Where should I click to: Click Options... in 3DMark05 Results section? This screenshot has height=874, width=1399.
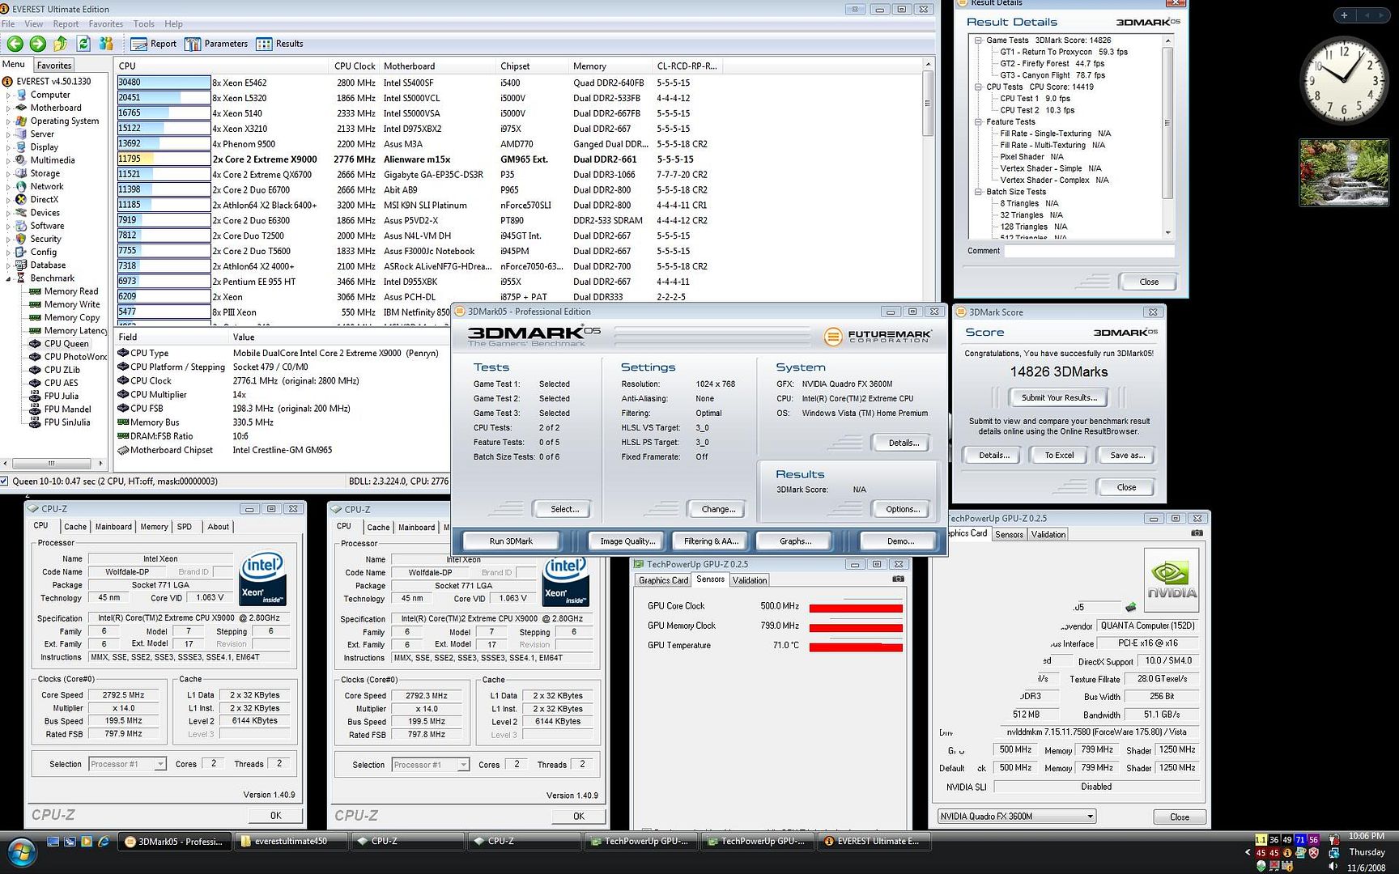pos(902,509)
